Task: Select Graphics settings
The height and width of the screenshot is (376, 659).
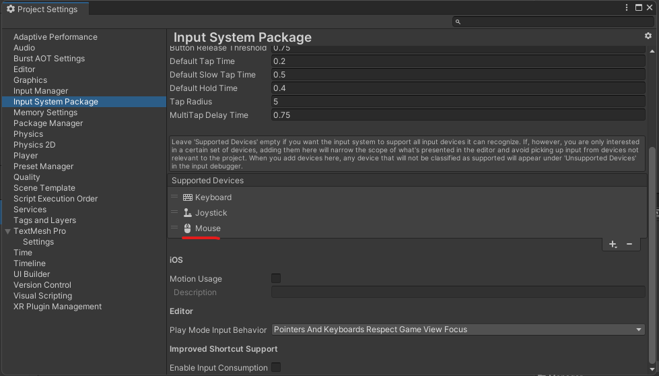Action: pos(30,80)
